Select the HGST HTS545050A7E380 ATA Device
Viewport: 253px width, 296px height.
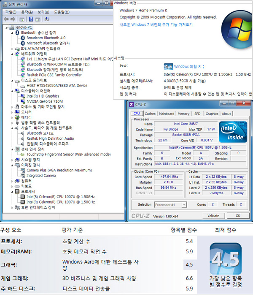57,86
